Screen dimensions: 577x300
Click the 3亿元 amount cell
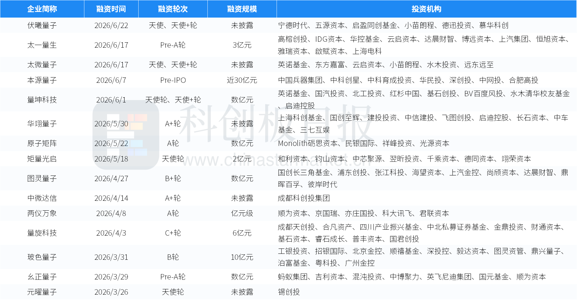[x=242, y=45]
